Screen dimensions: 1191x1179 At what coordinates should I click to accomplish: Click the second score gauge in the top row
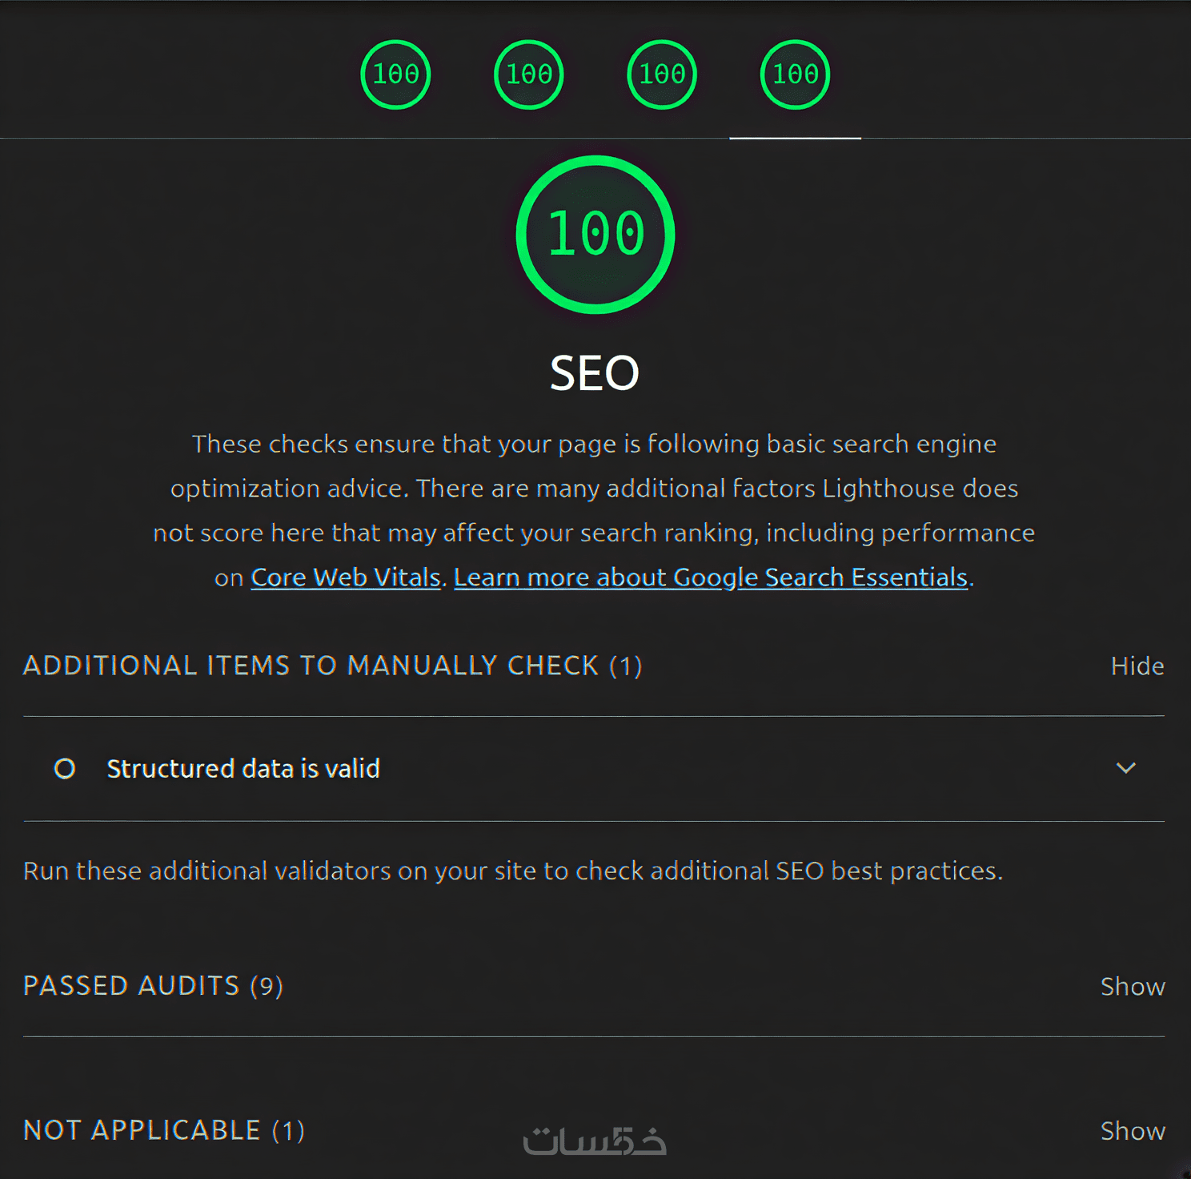[528, 74]
